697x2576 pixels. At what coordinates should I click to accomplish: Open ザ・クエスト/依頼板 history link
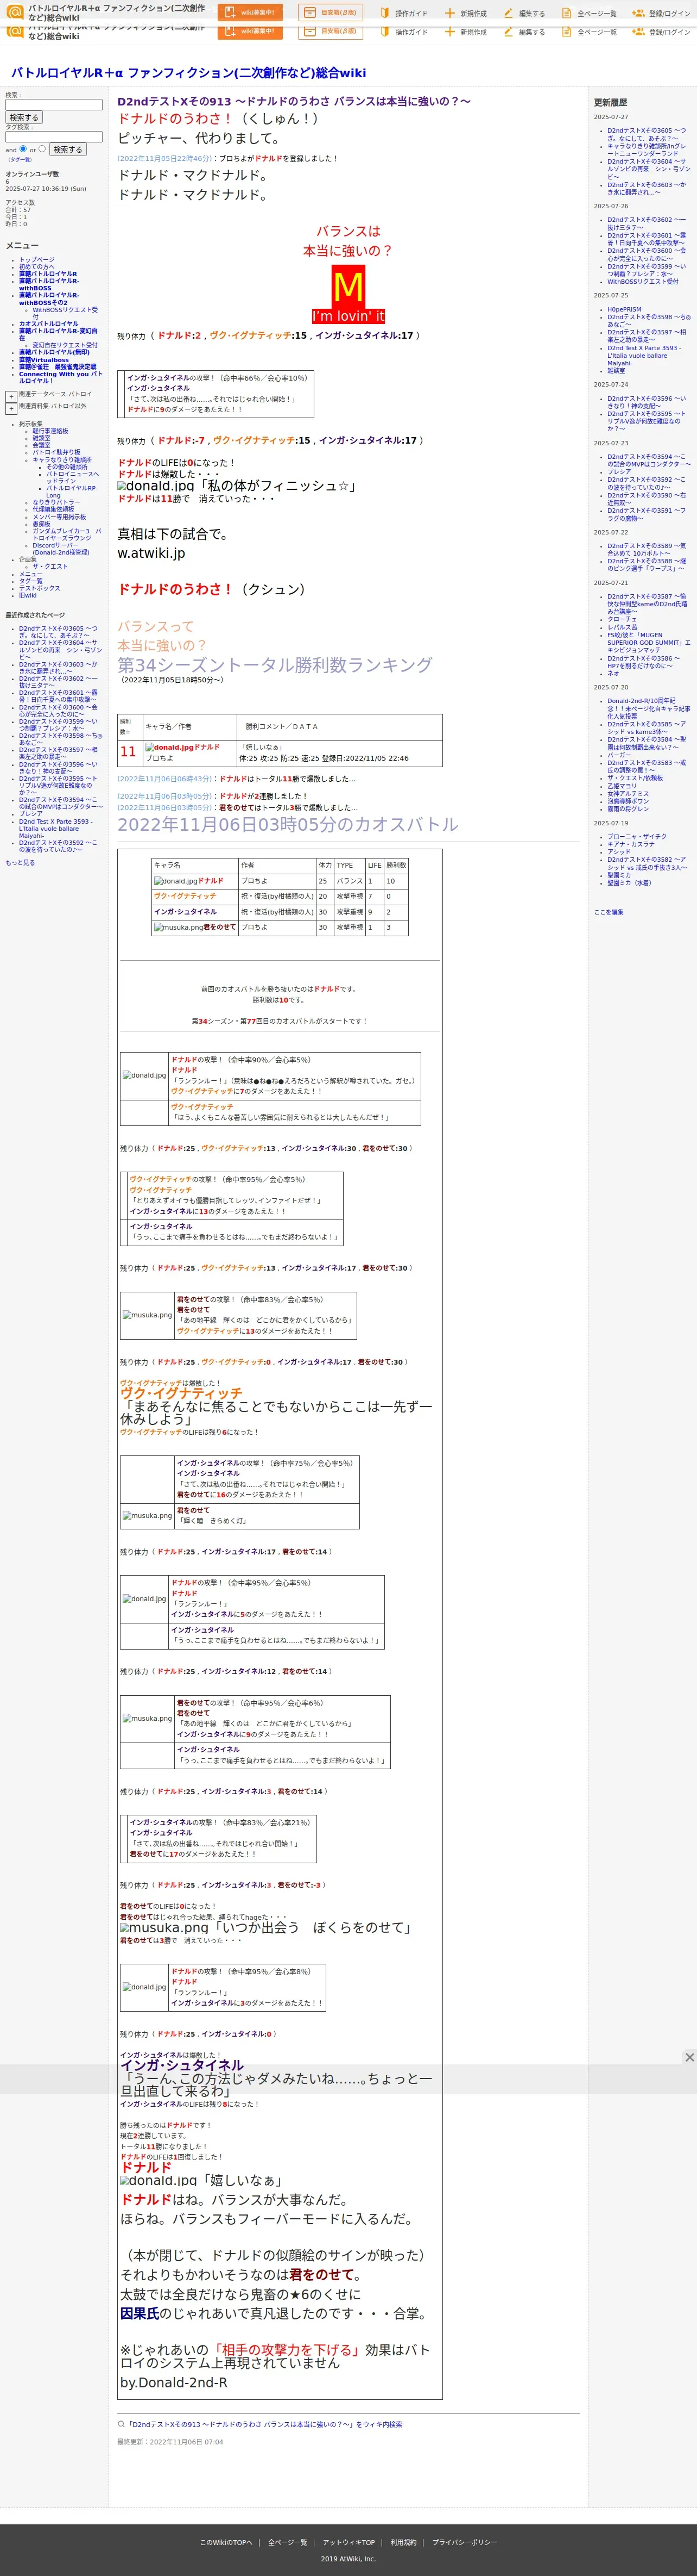click(x=634, y=778)
